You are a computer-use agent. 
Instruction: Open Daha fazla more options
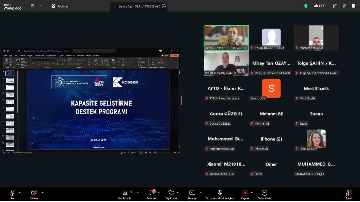pos(264,194)
